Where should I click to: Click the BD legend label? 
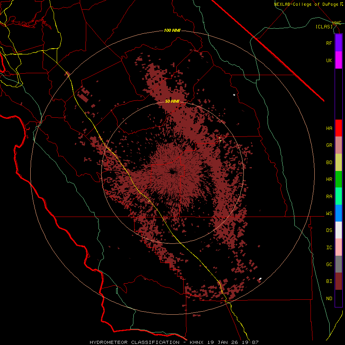(329, 163)
